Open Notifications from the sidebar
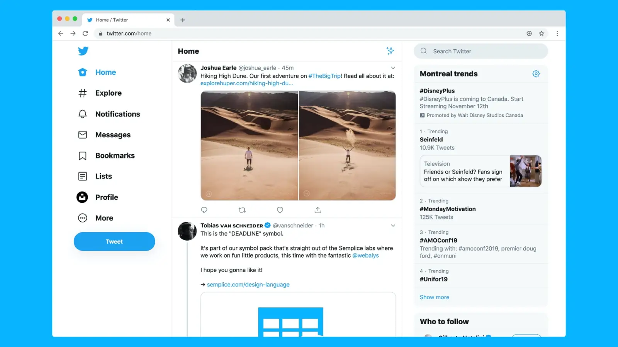 tap(117, 114)
